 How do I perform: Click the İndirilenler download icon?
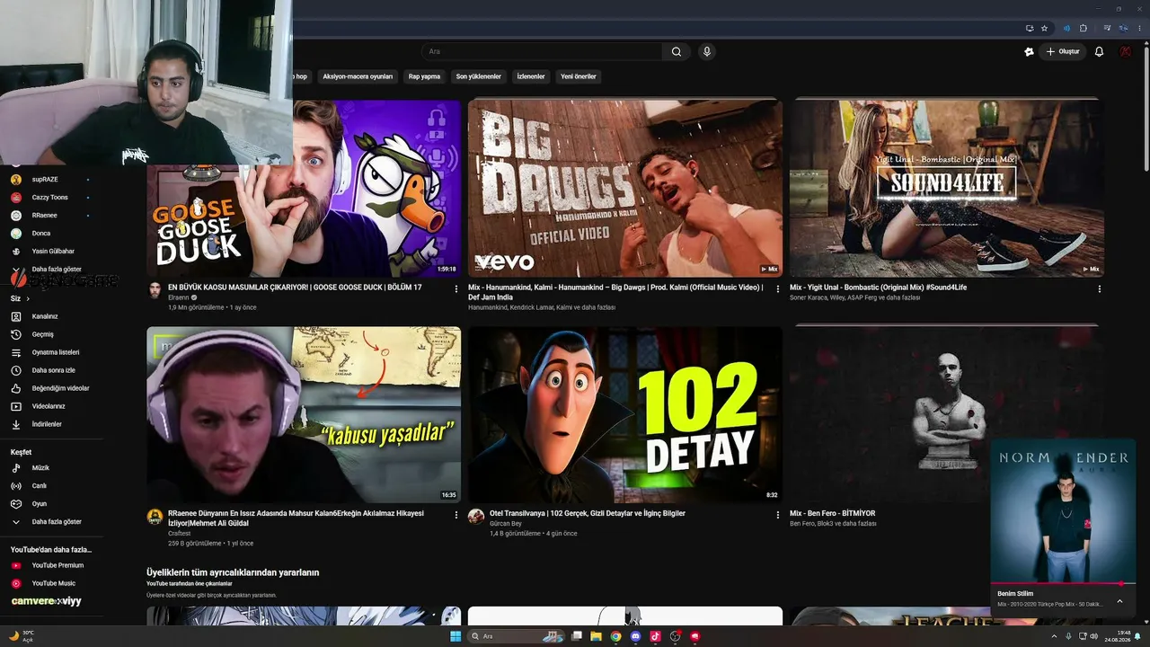click(x=16, y=424)
